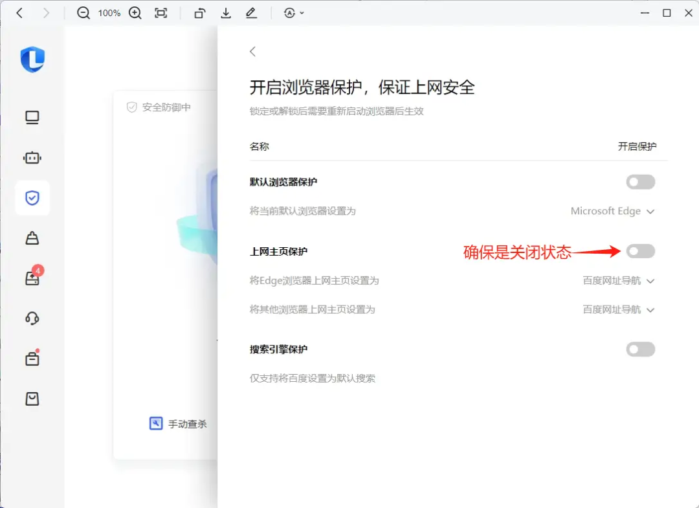Fit image to actual size icon
The image size is (699, 508).
click(161, 13)
